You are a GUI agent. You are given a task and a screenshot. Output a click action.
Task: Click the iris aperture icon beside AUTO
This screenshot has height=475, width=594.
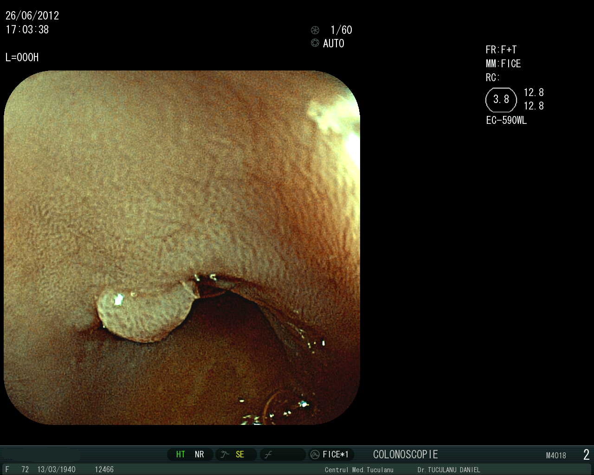click(x=315, y=43)
